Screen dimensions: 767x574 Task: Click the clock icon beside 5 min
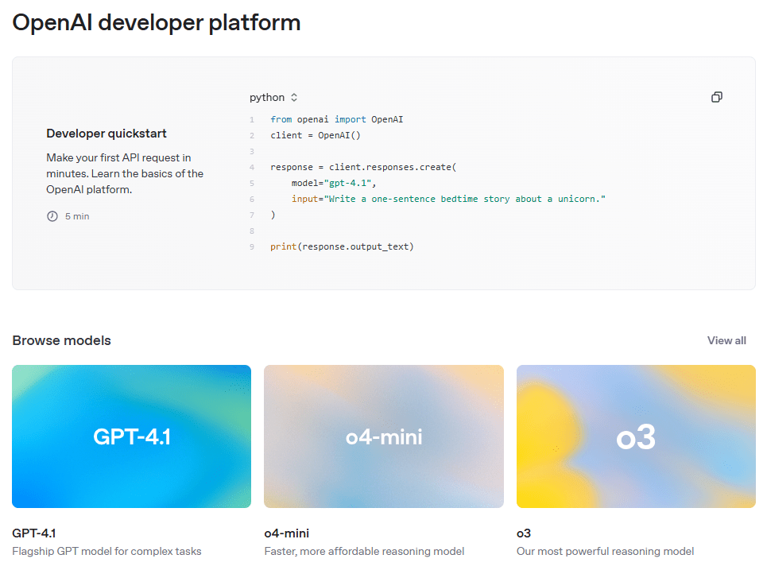coord(52,216)
